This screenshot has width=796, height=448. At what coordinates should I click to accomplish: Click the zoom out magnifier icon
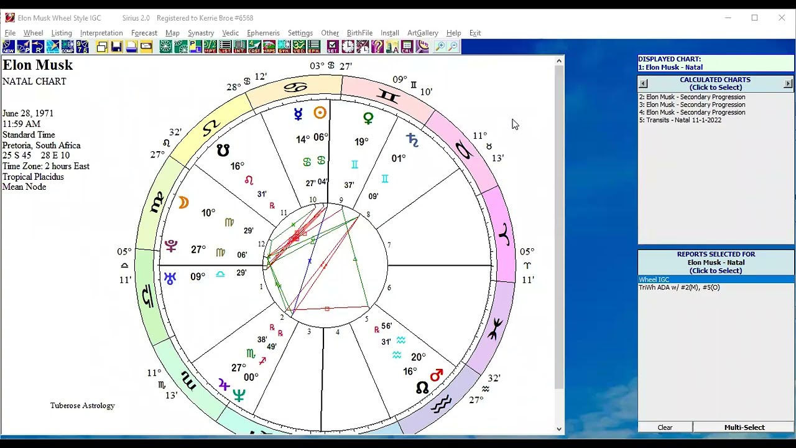point(453,46)
